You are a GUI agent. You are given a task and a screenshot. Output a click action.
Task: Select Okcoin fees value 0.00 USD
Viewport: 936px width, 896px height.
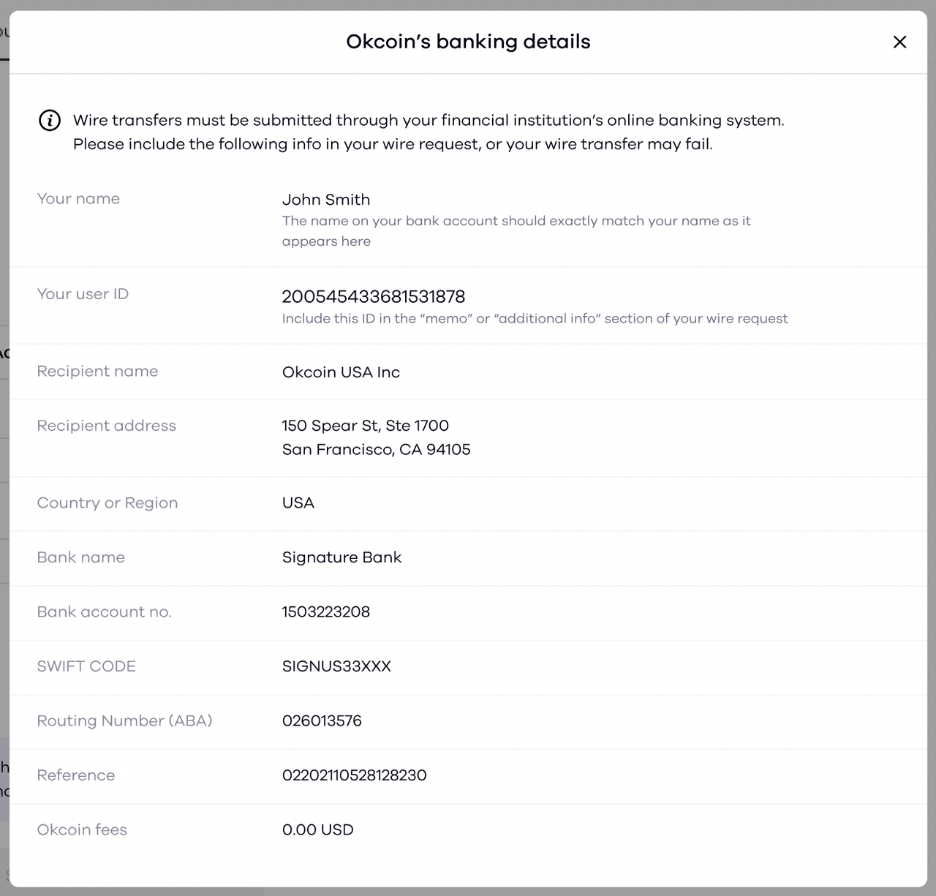click(318, 830)
